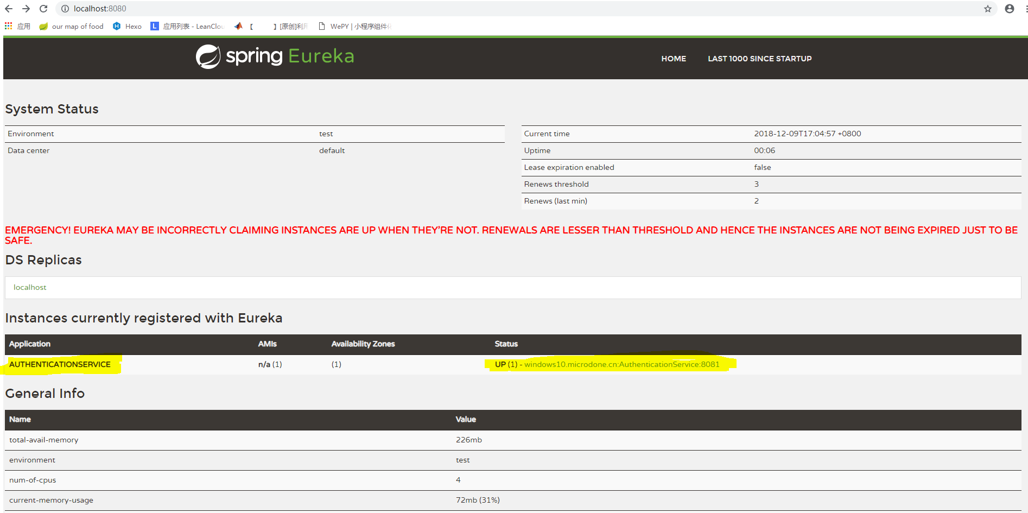Select the total-avail-memory value 226mb
Screen dimensions: 1028x513
point(469,440)
